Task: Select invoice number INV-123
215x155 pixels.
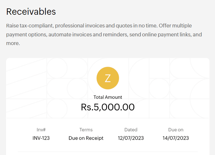Action: click(x=41, y=138)
